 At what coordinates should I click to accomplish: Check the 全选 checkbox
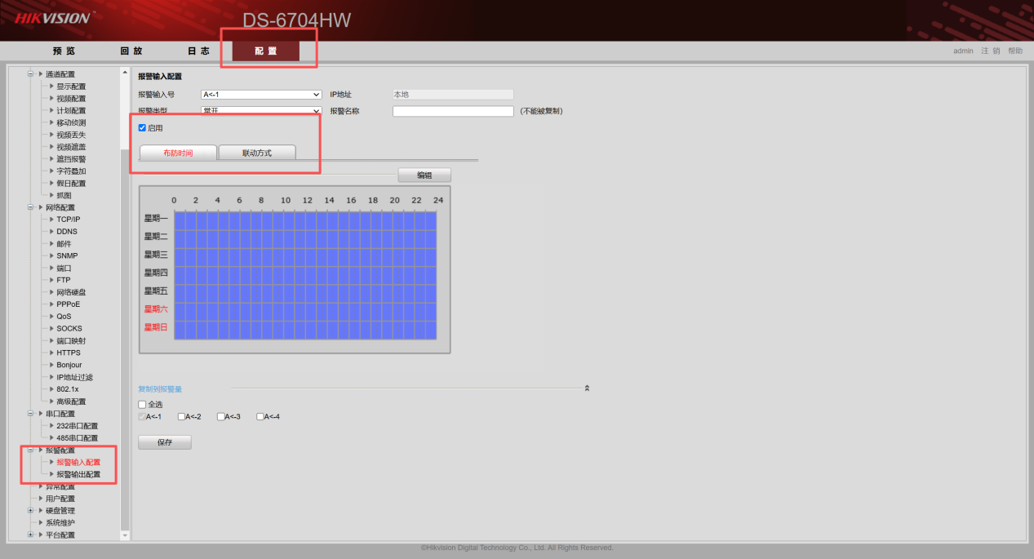point(143,405)
